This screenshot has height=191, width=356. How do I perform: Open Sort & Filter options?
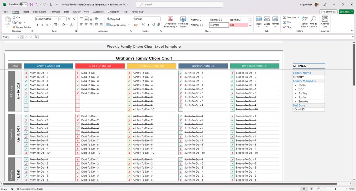304,21
